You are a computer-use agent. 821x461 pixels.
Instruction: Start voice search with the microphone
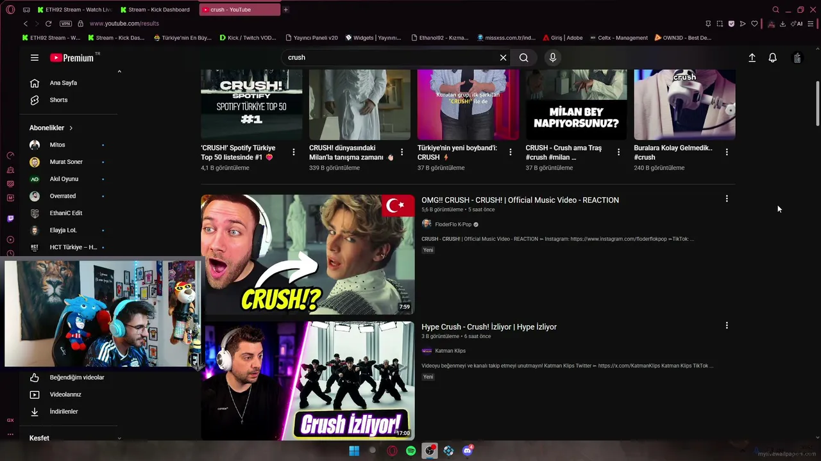[553, 58]
